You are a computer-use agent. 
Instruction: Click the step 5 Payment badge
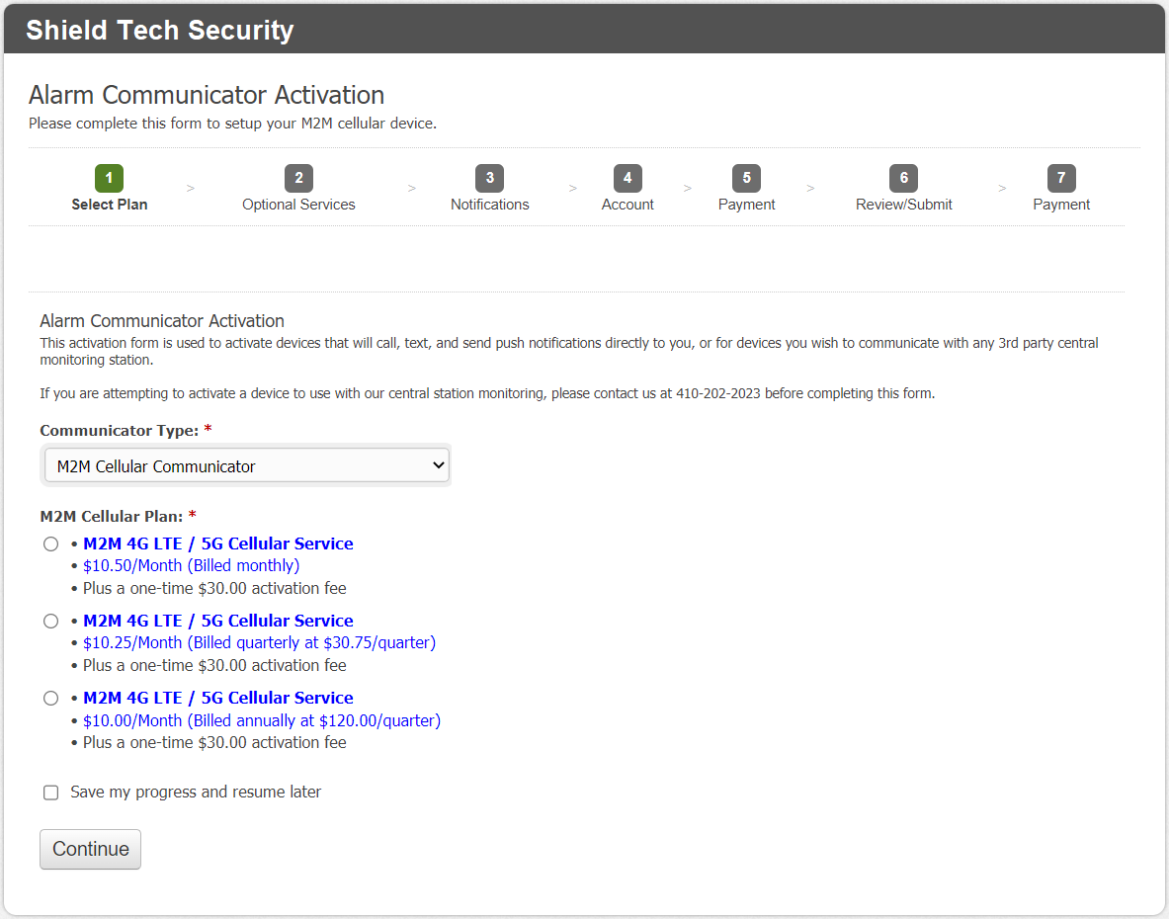click(x=746, y=179)
